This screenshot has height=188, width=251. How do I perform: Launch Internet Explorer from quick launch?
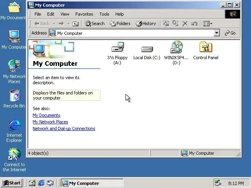(x=41, y=183)
